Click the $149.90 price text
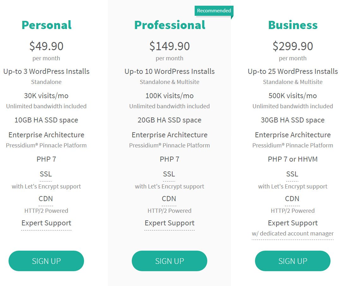 pos(169,46)
